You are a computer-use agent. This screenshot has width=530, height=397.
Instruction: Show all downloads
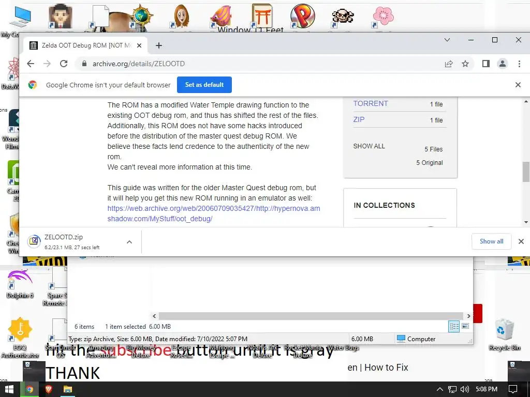tap(492, 241)
